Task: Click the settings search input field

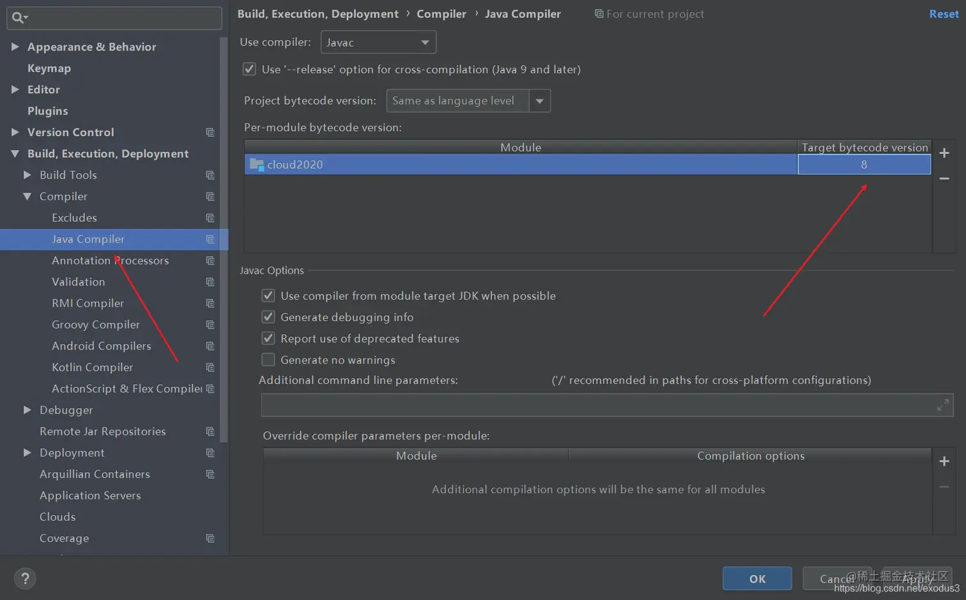Action: pyautogui.click(x=114, y=18)
